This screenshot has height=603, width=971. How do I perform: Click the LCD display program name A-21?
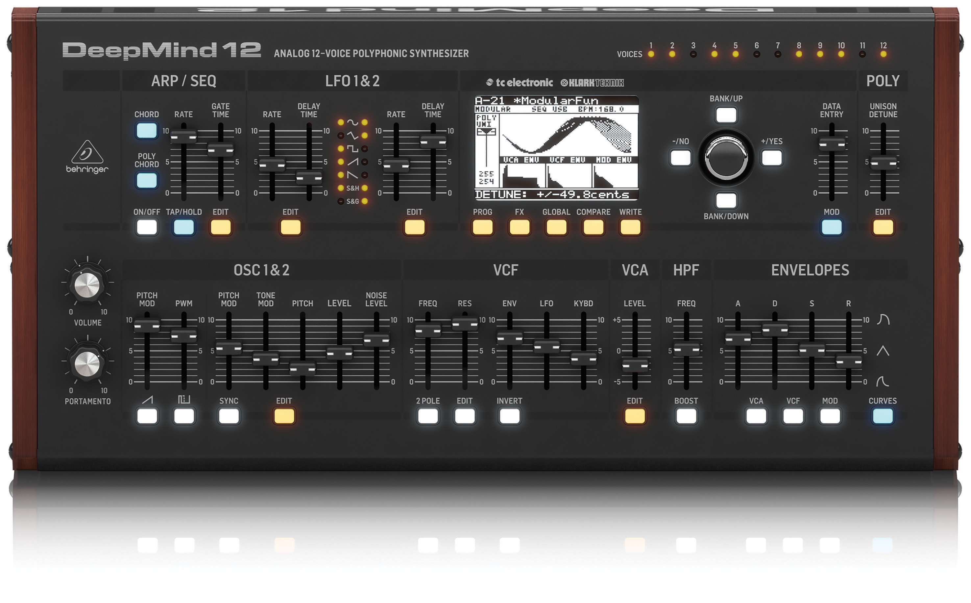tap(490, 100)
